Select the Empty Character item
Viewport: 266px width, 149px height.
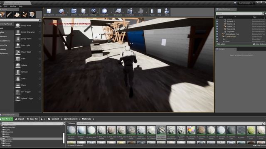pyautogui.click(x=28, y=32)
